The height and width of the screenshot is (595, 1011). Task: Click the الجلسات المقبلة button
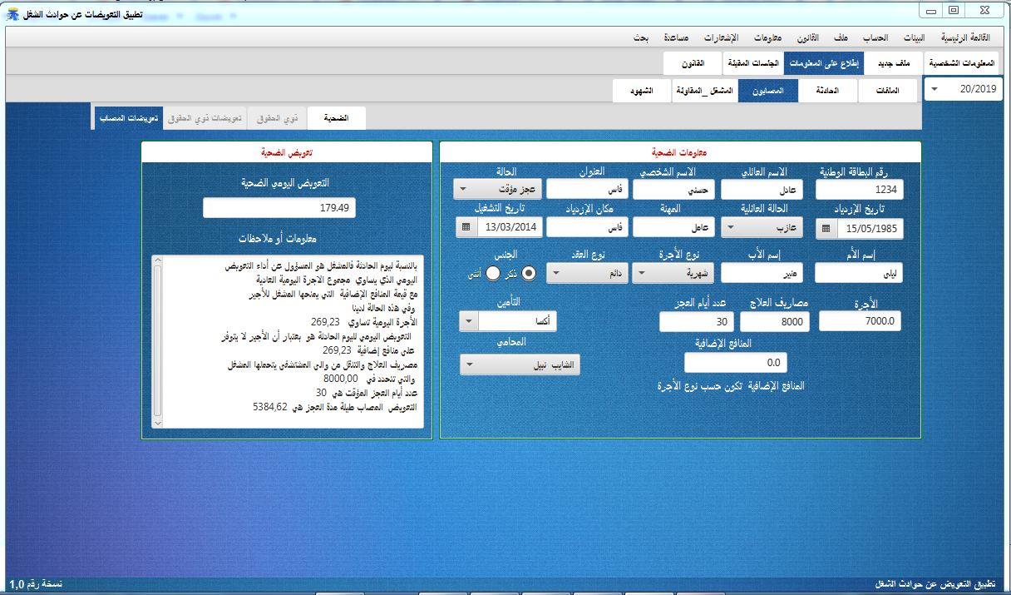point(752,62)
